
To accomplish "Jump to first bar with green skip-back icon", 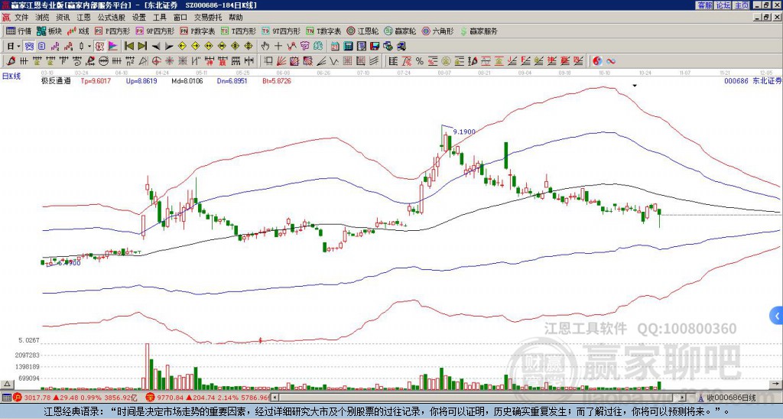I will point(128,47).
